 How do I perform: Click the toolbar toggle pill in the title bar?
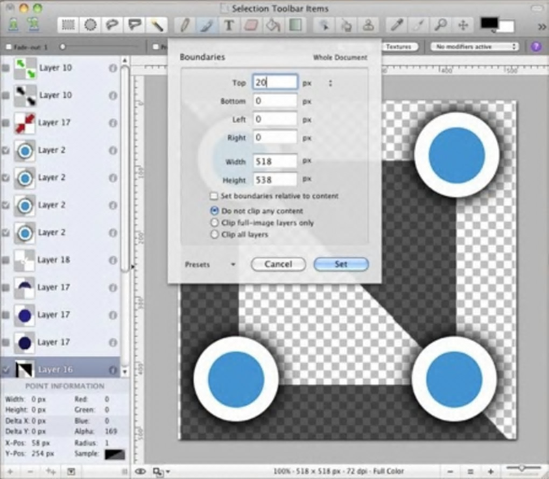[537, 9]
